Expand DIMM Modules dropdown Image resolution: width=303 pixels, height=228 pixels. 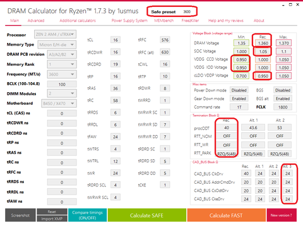pos(62,93)
